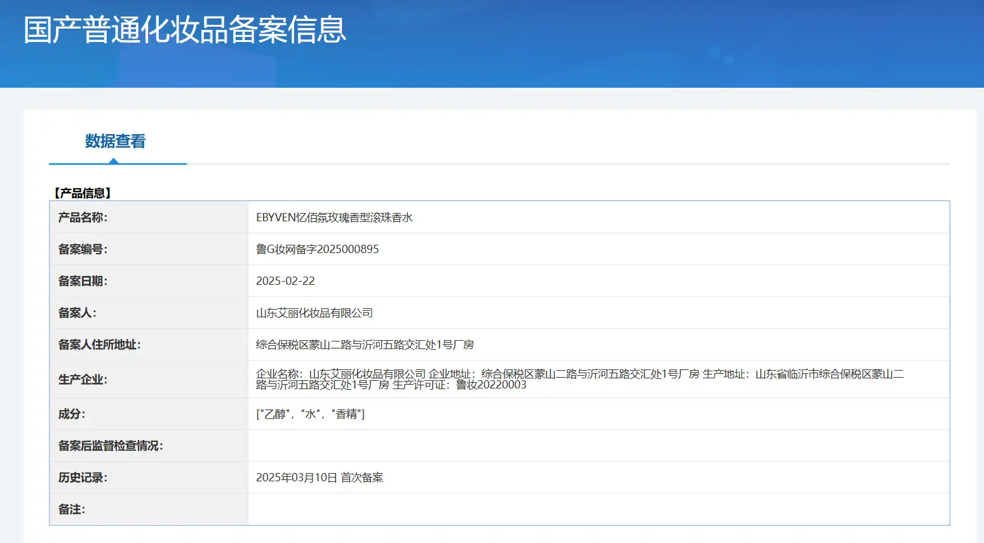Click the tab indicator triangle under 数据查看

tap(114, 161)
